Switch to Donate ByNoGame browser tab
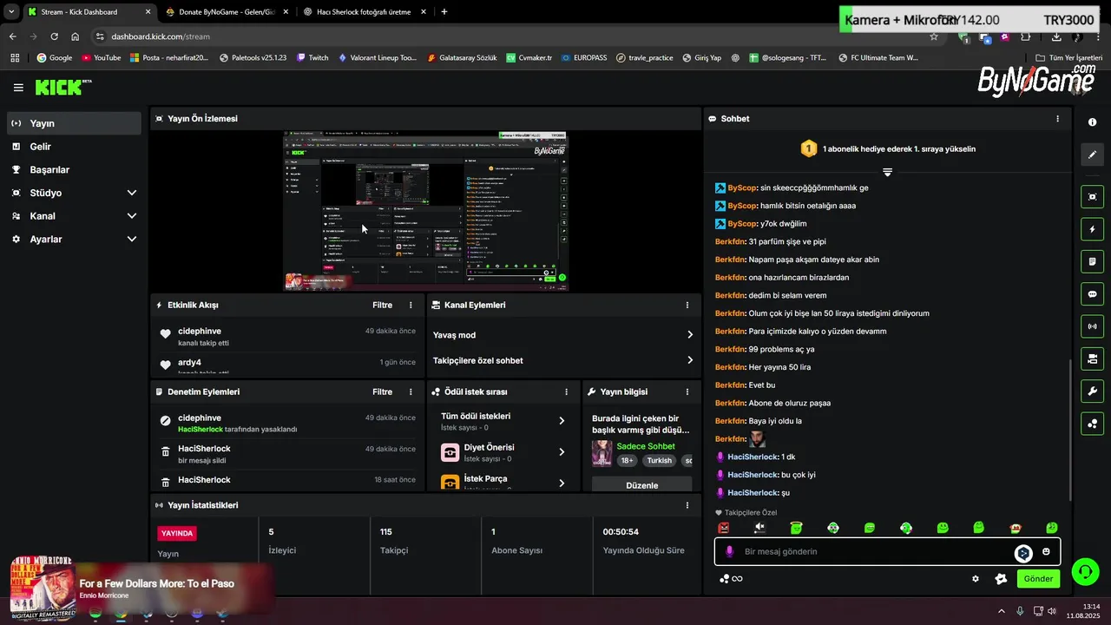This screenshot has width=1111, height=625. tap(227, 12)
